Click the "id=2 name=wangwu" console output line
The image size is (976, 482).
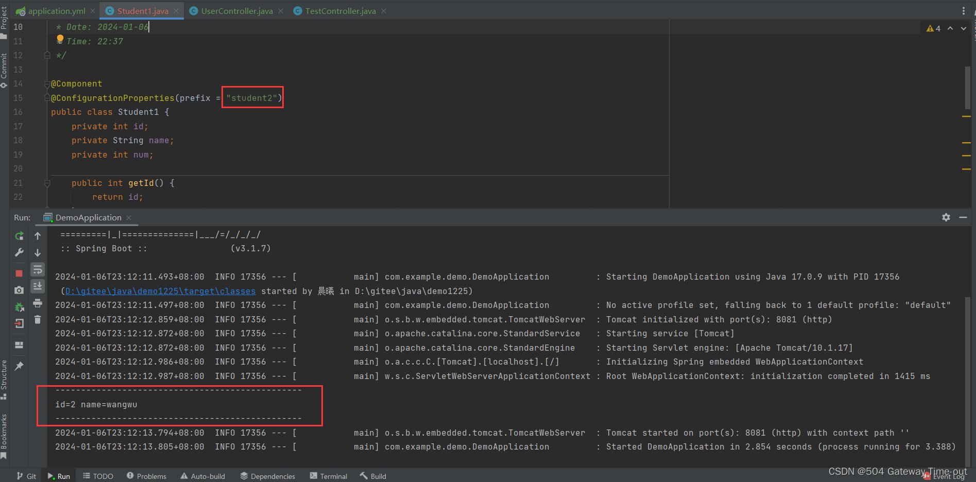(x=96, y=405)
